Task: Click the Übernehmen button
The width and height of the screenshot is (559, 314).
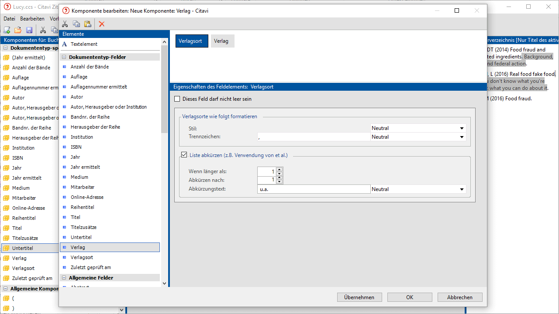Action: 359,297
